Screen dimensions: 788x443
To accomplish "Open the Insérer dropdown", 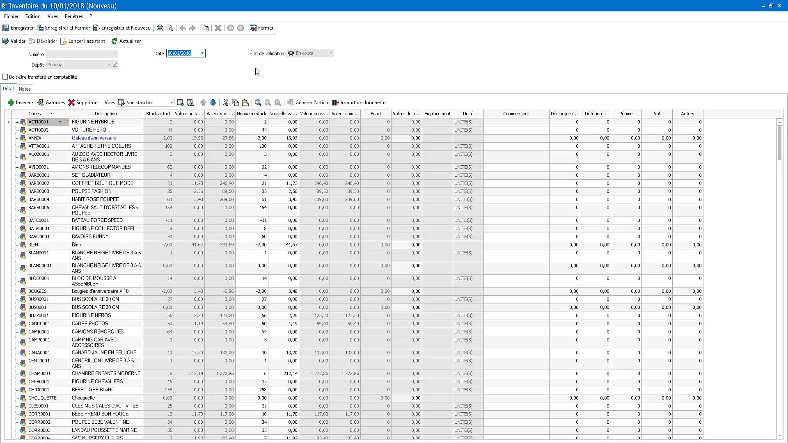I will (x=21, y=103).
